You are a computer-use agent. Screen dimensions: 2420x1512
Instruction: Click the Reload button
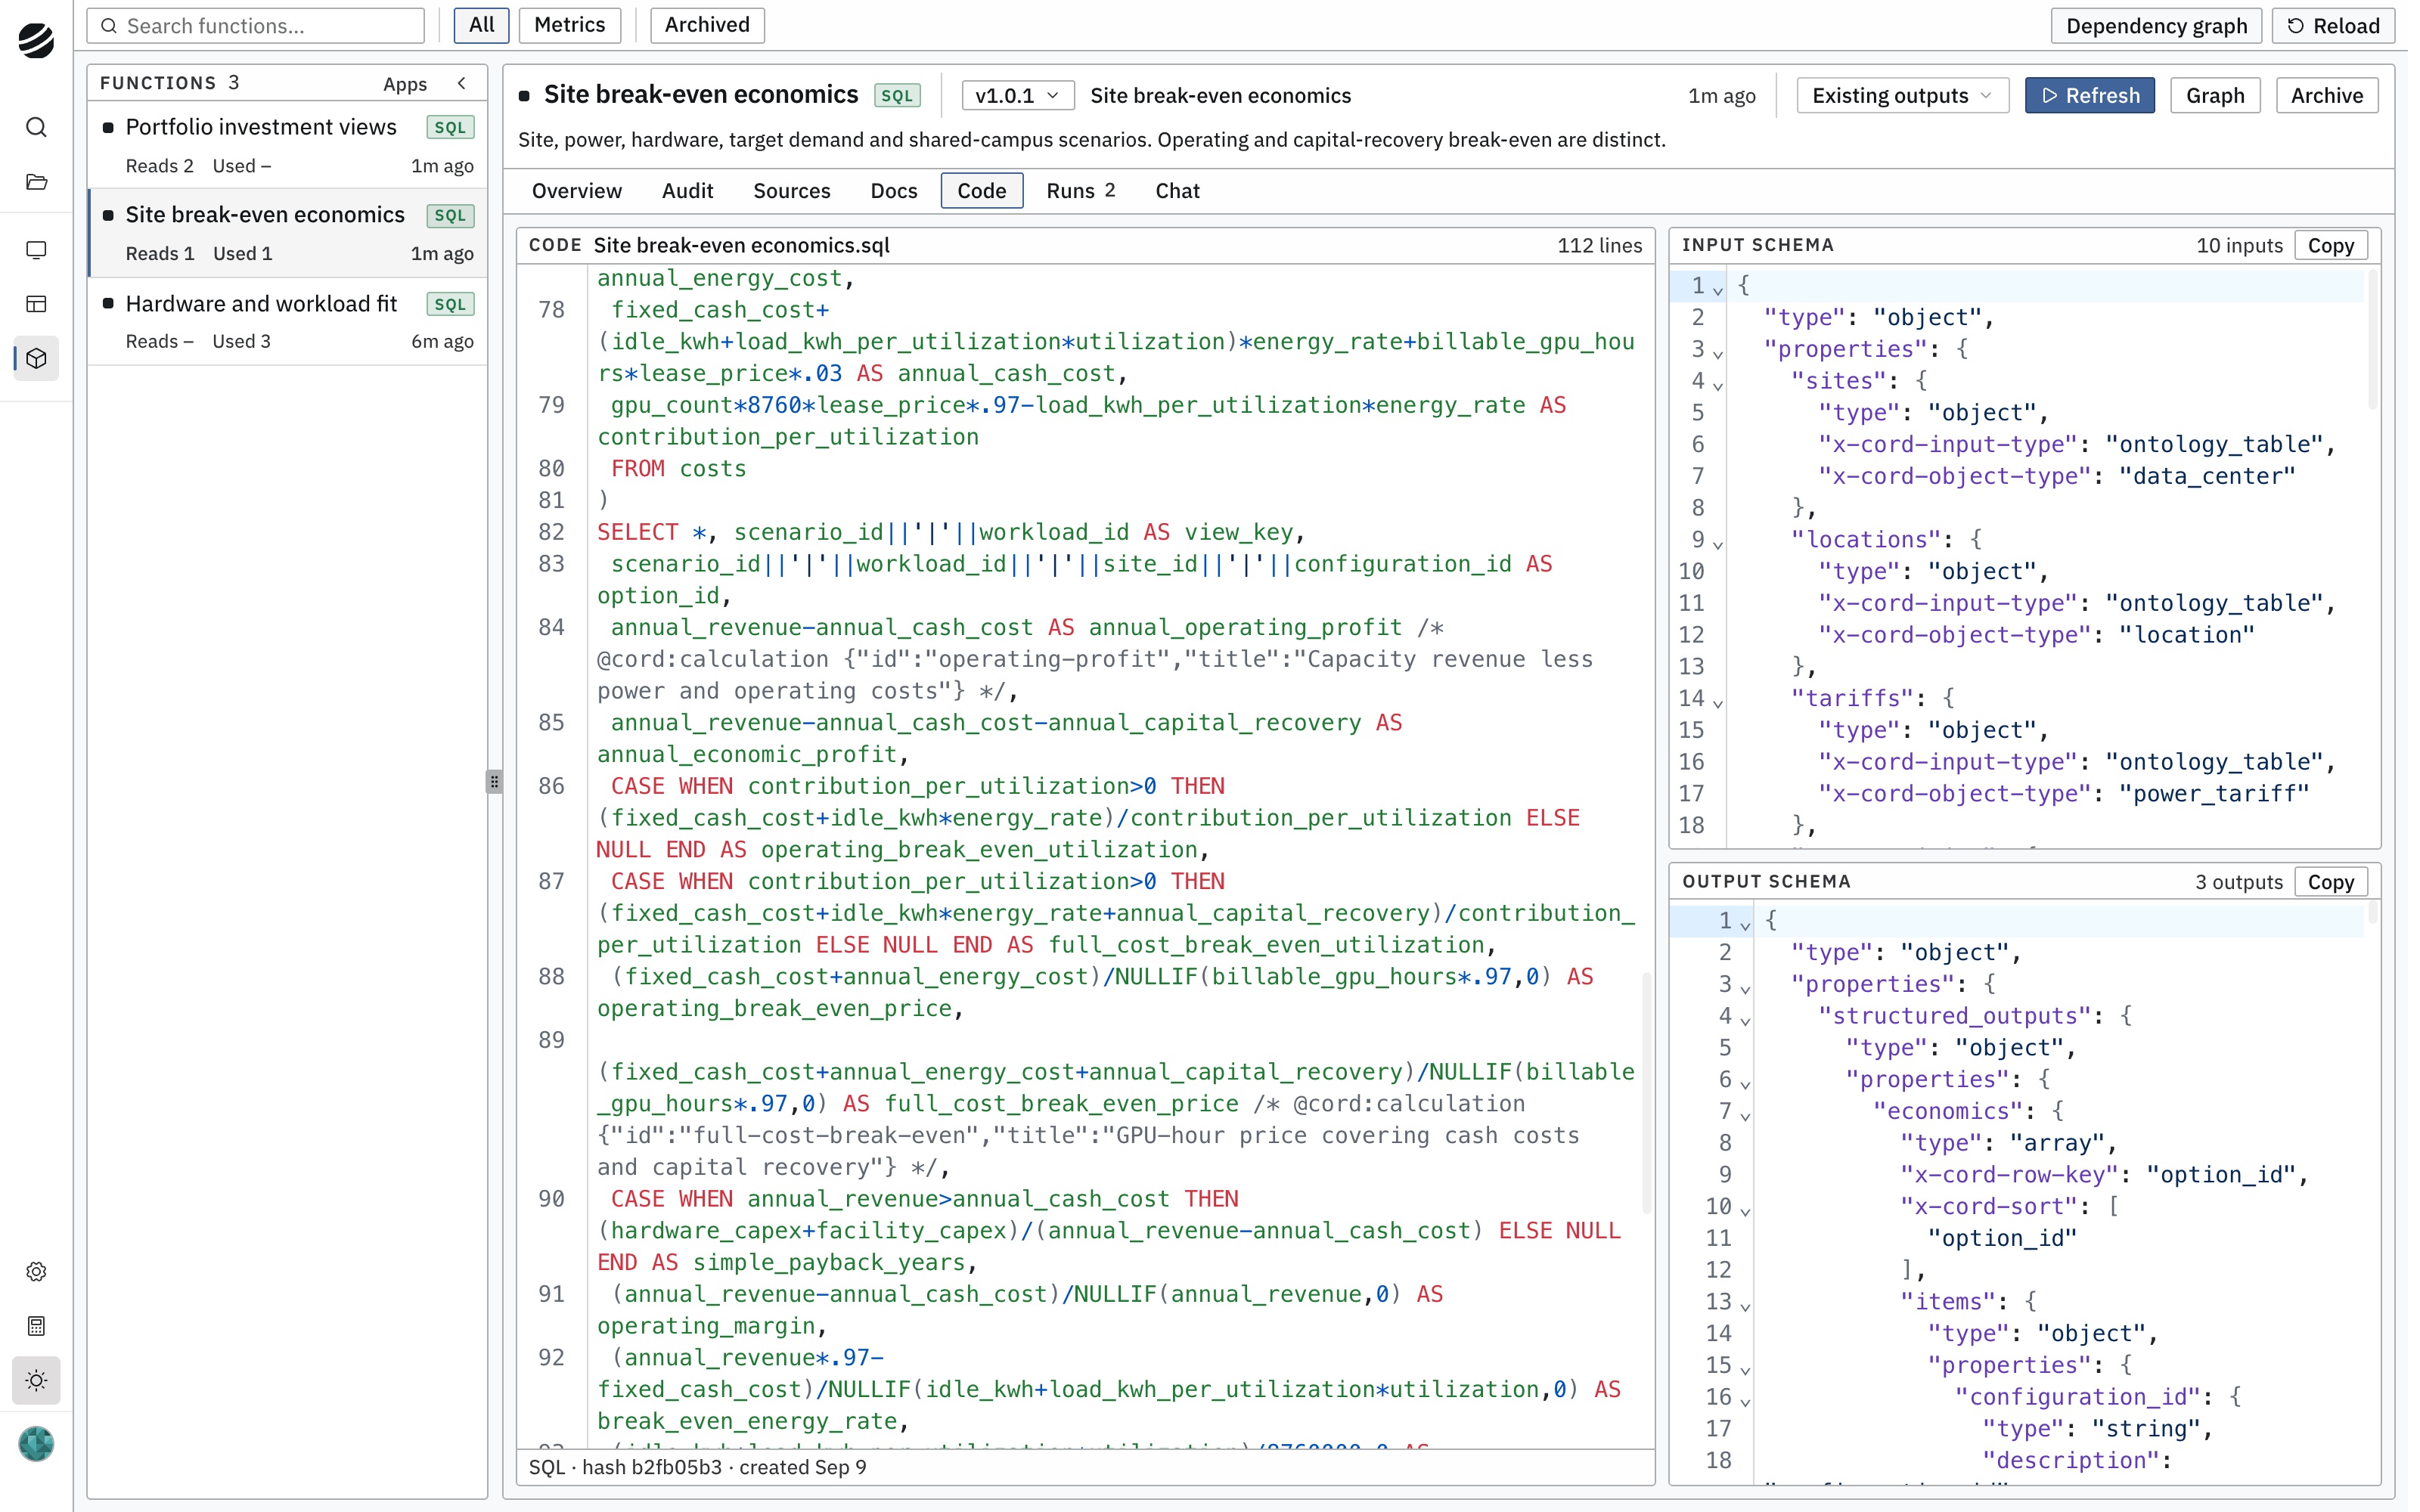coord(2333,26)
